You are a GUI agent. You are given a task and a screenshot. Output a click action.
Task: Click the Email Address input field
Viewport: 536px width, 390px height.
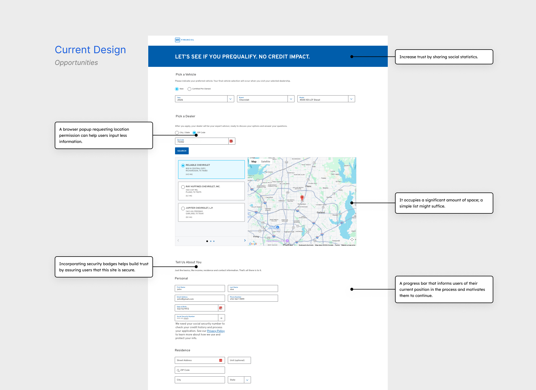click(x=200, y=298)
